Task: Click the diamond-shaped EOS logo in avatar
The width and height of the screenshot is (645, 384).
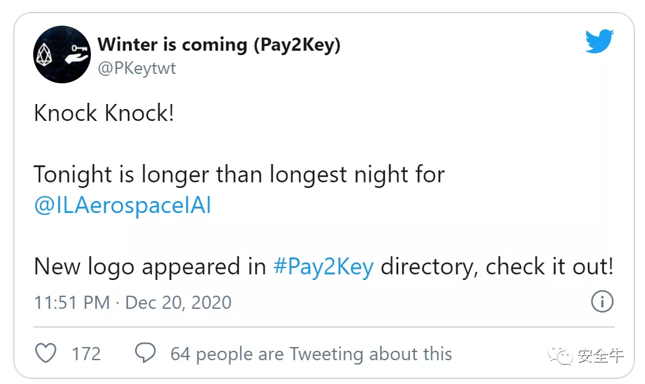Action: (44, 54)
